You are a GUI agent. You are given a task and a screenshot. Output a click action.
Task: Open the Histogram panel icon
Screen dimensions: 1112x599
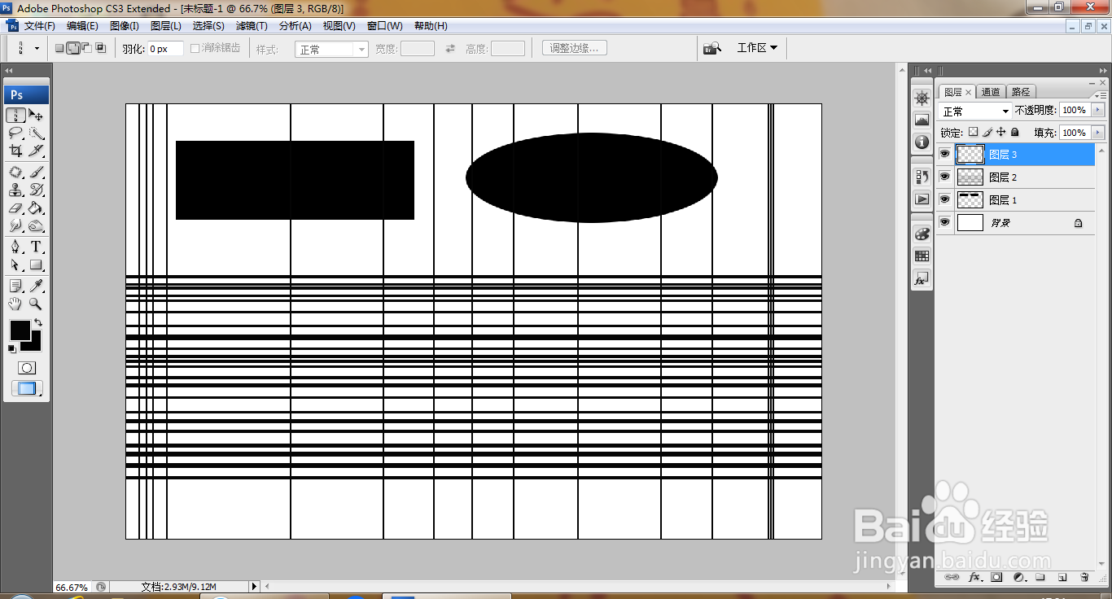tap(922, 120)
